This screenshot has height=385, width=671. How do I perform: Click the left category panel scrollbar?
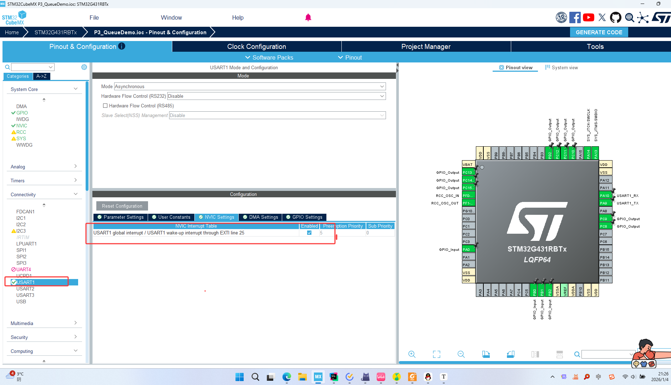[87, 136]
